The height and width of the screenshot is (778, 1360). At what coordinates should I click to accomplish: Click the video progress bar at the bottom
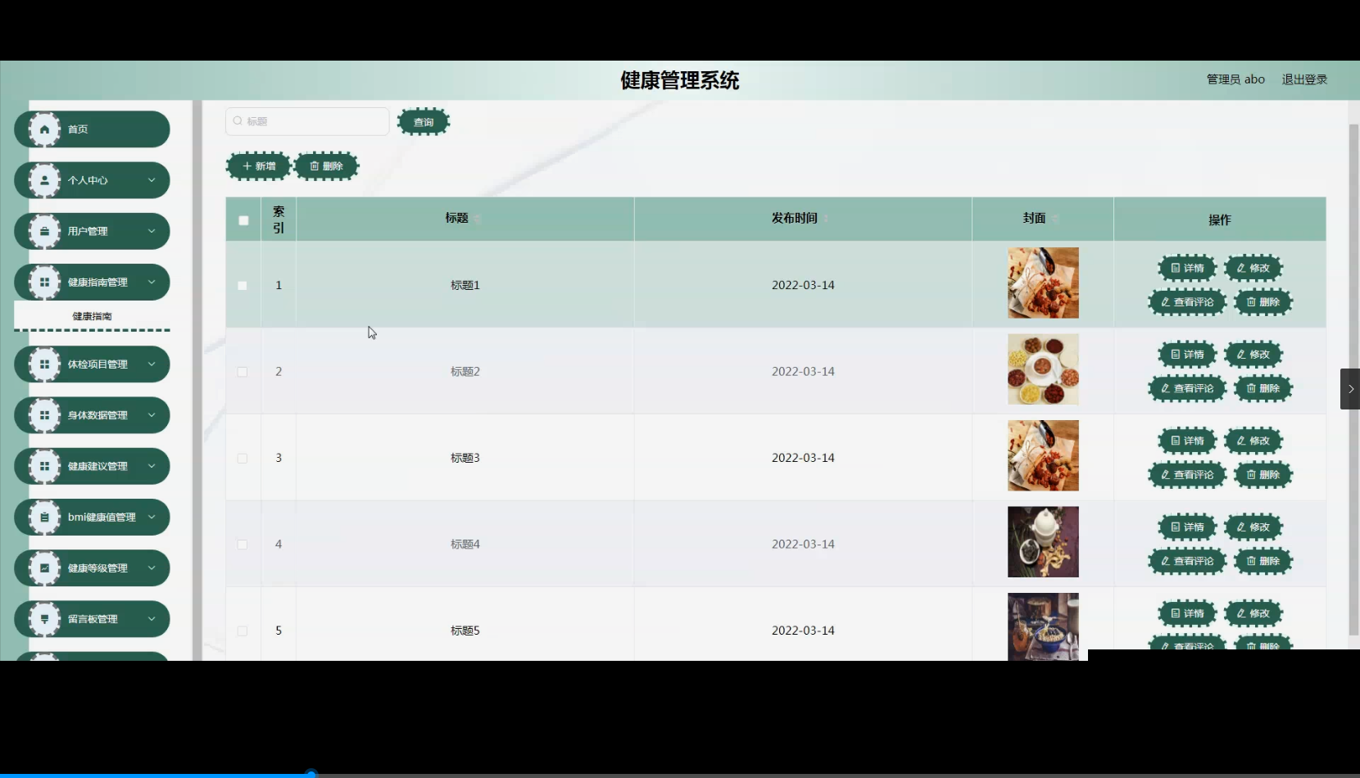(x=680, y=774)
